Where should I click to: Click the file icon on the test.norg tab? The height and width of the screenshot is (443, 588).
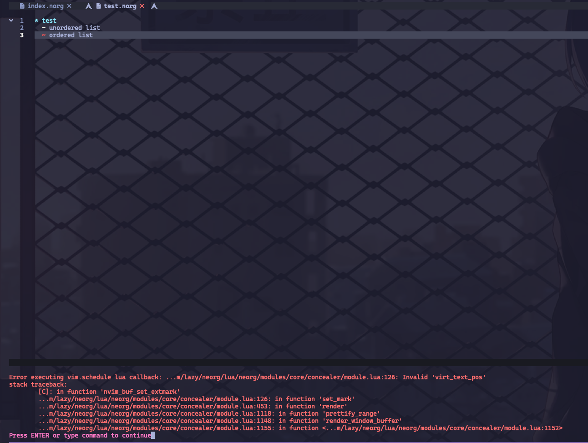[x=99, y=6]
